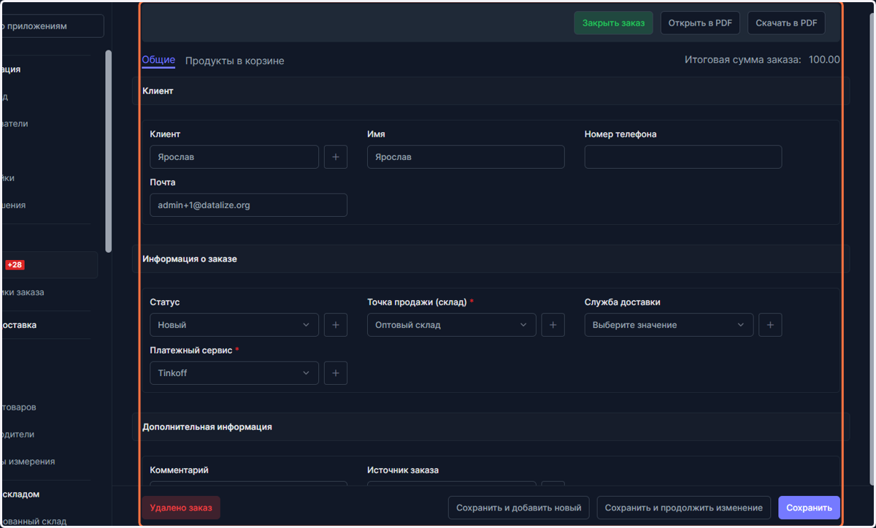Open Платежный сервис dropdown showing Tinkoff

pyautogui.click(x=234, y=373)
